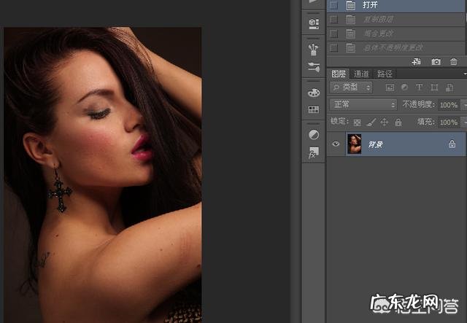The image size is (467, 323).
Task: Switch to the 路径 tab
Action: 385,74
